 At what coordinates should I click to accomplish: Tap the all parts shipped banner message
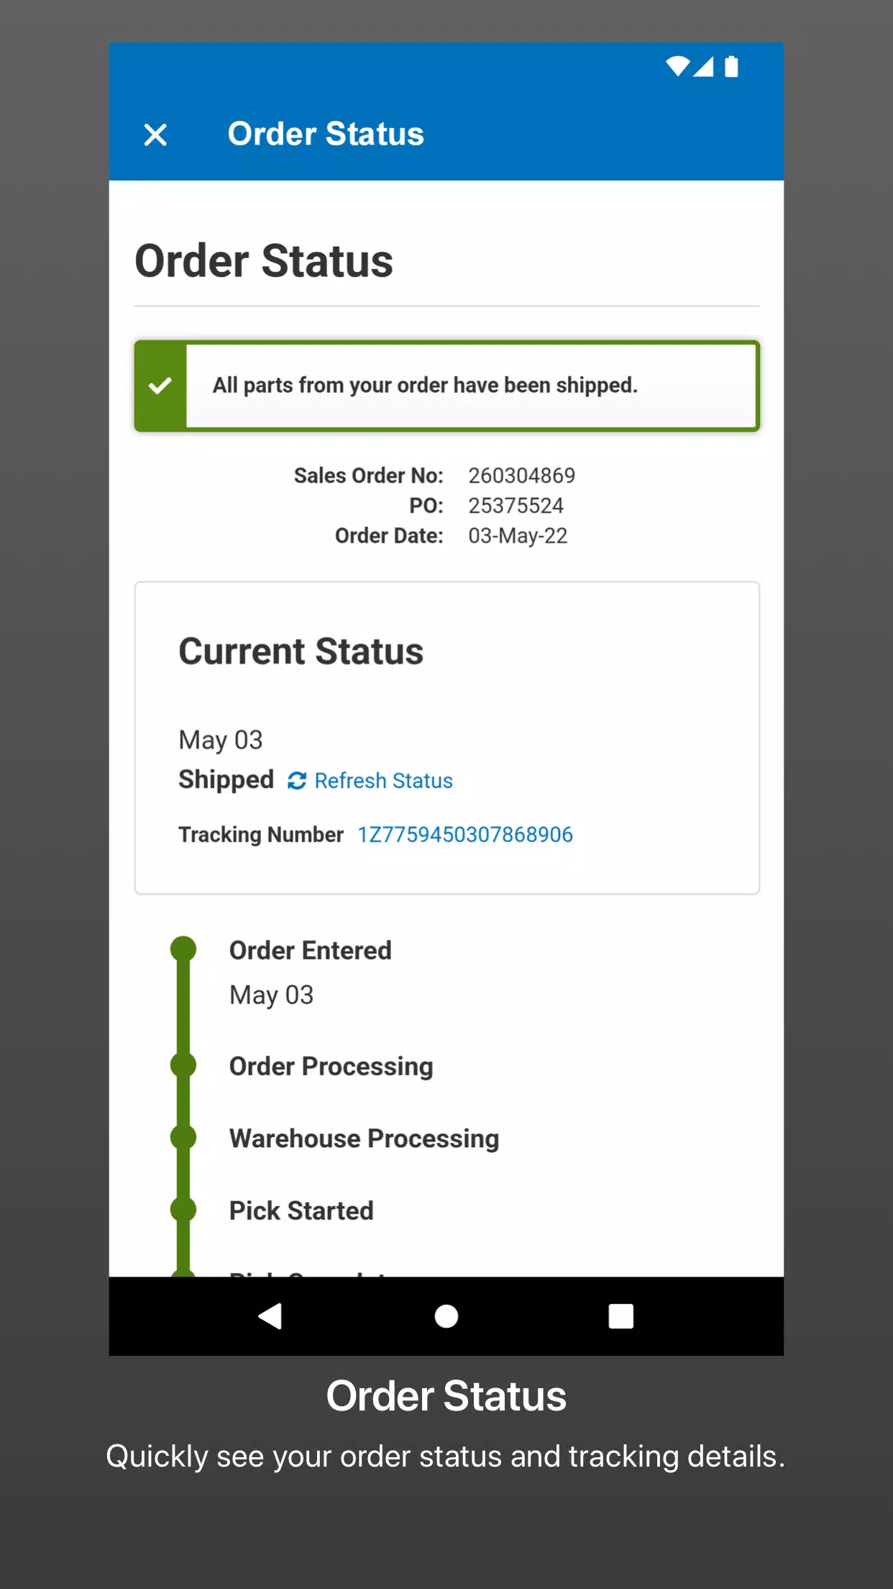click(425, 386)
